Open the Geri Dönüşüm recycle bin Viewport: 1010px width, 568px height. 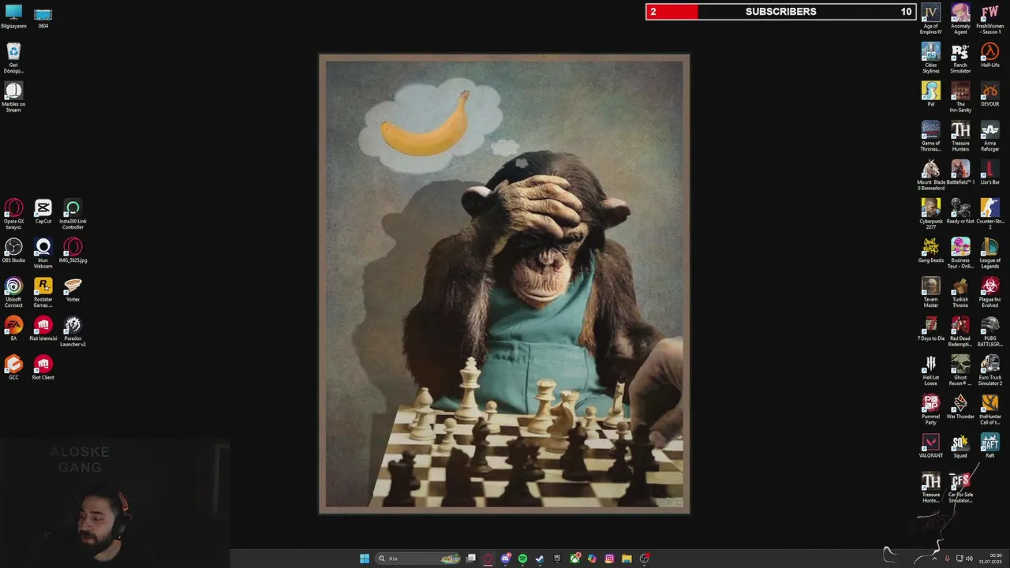point(13,58)
